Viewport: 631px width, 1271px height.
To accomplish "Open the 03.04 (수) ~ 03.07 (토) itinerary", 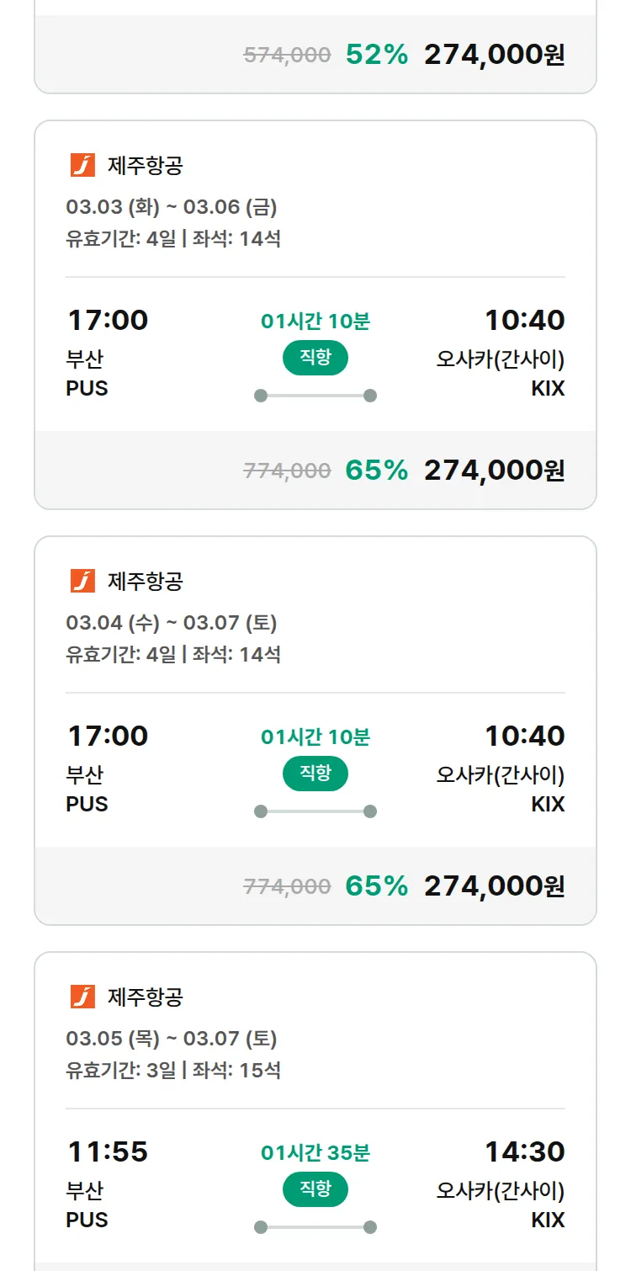I will [172, 623].
